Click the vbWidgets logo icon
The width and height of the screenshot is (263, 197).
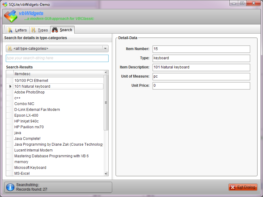(10, 16)
